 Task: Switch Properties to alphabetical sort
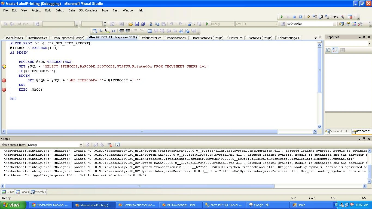335,50
